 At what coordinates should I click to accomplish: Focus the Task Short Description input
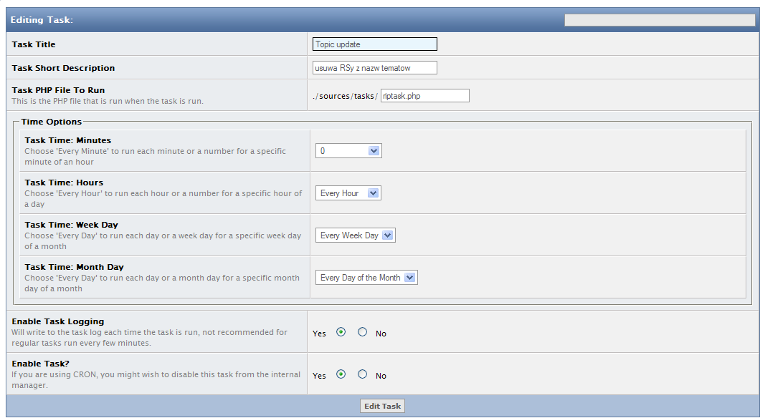coord(374,68)
